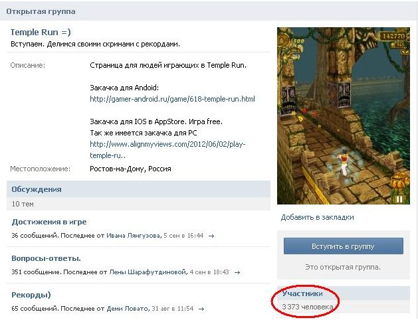418x324 pixels.
Task: Click the '31 авг в 11:54' timestamp
Action: click(173, 309)
